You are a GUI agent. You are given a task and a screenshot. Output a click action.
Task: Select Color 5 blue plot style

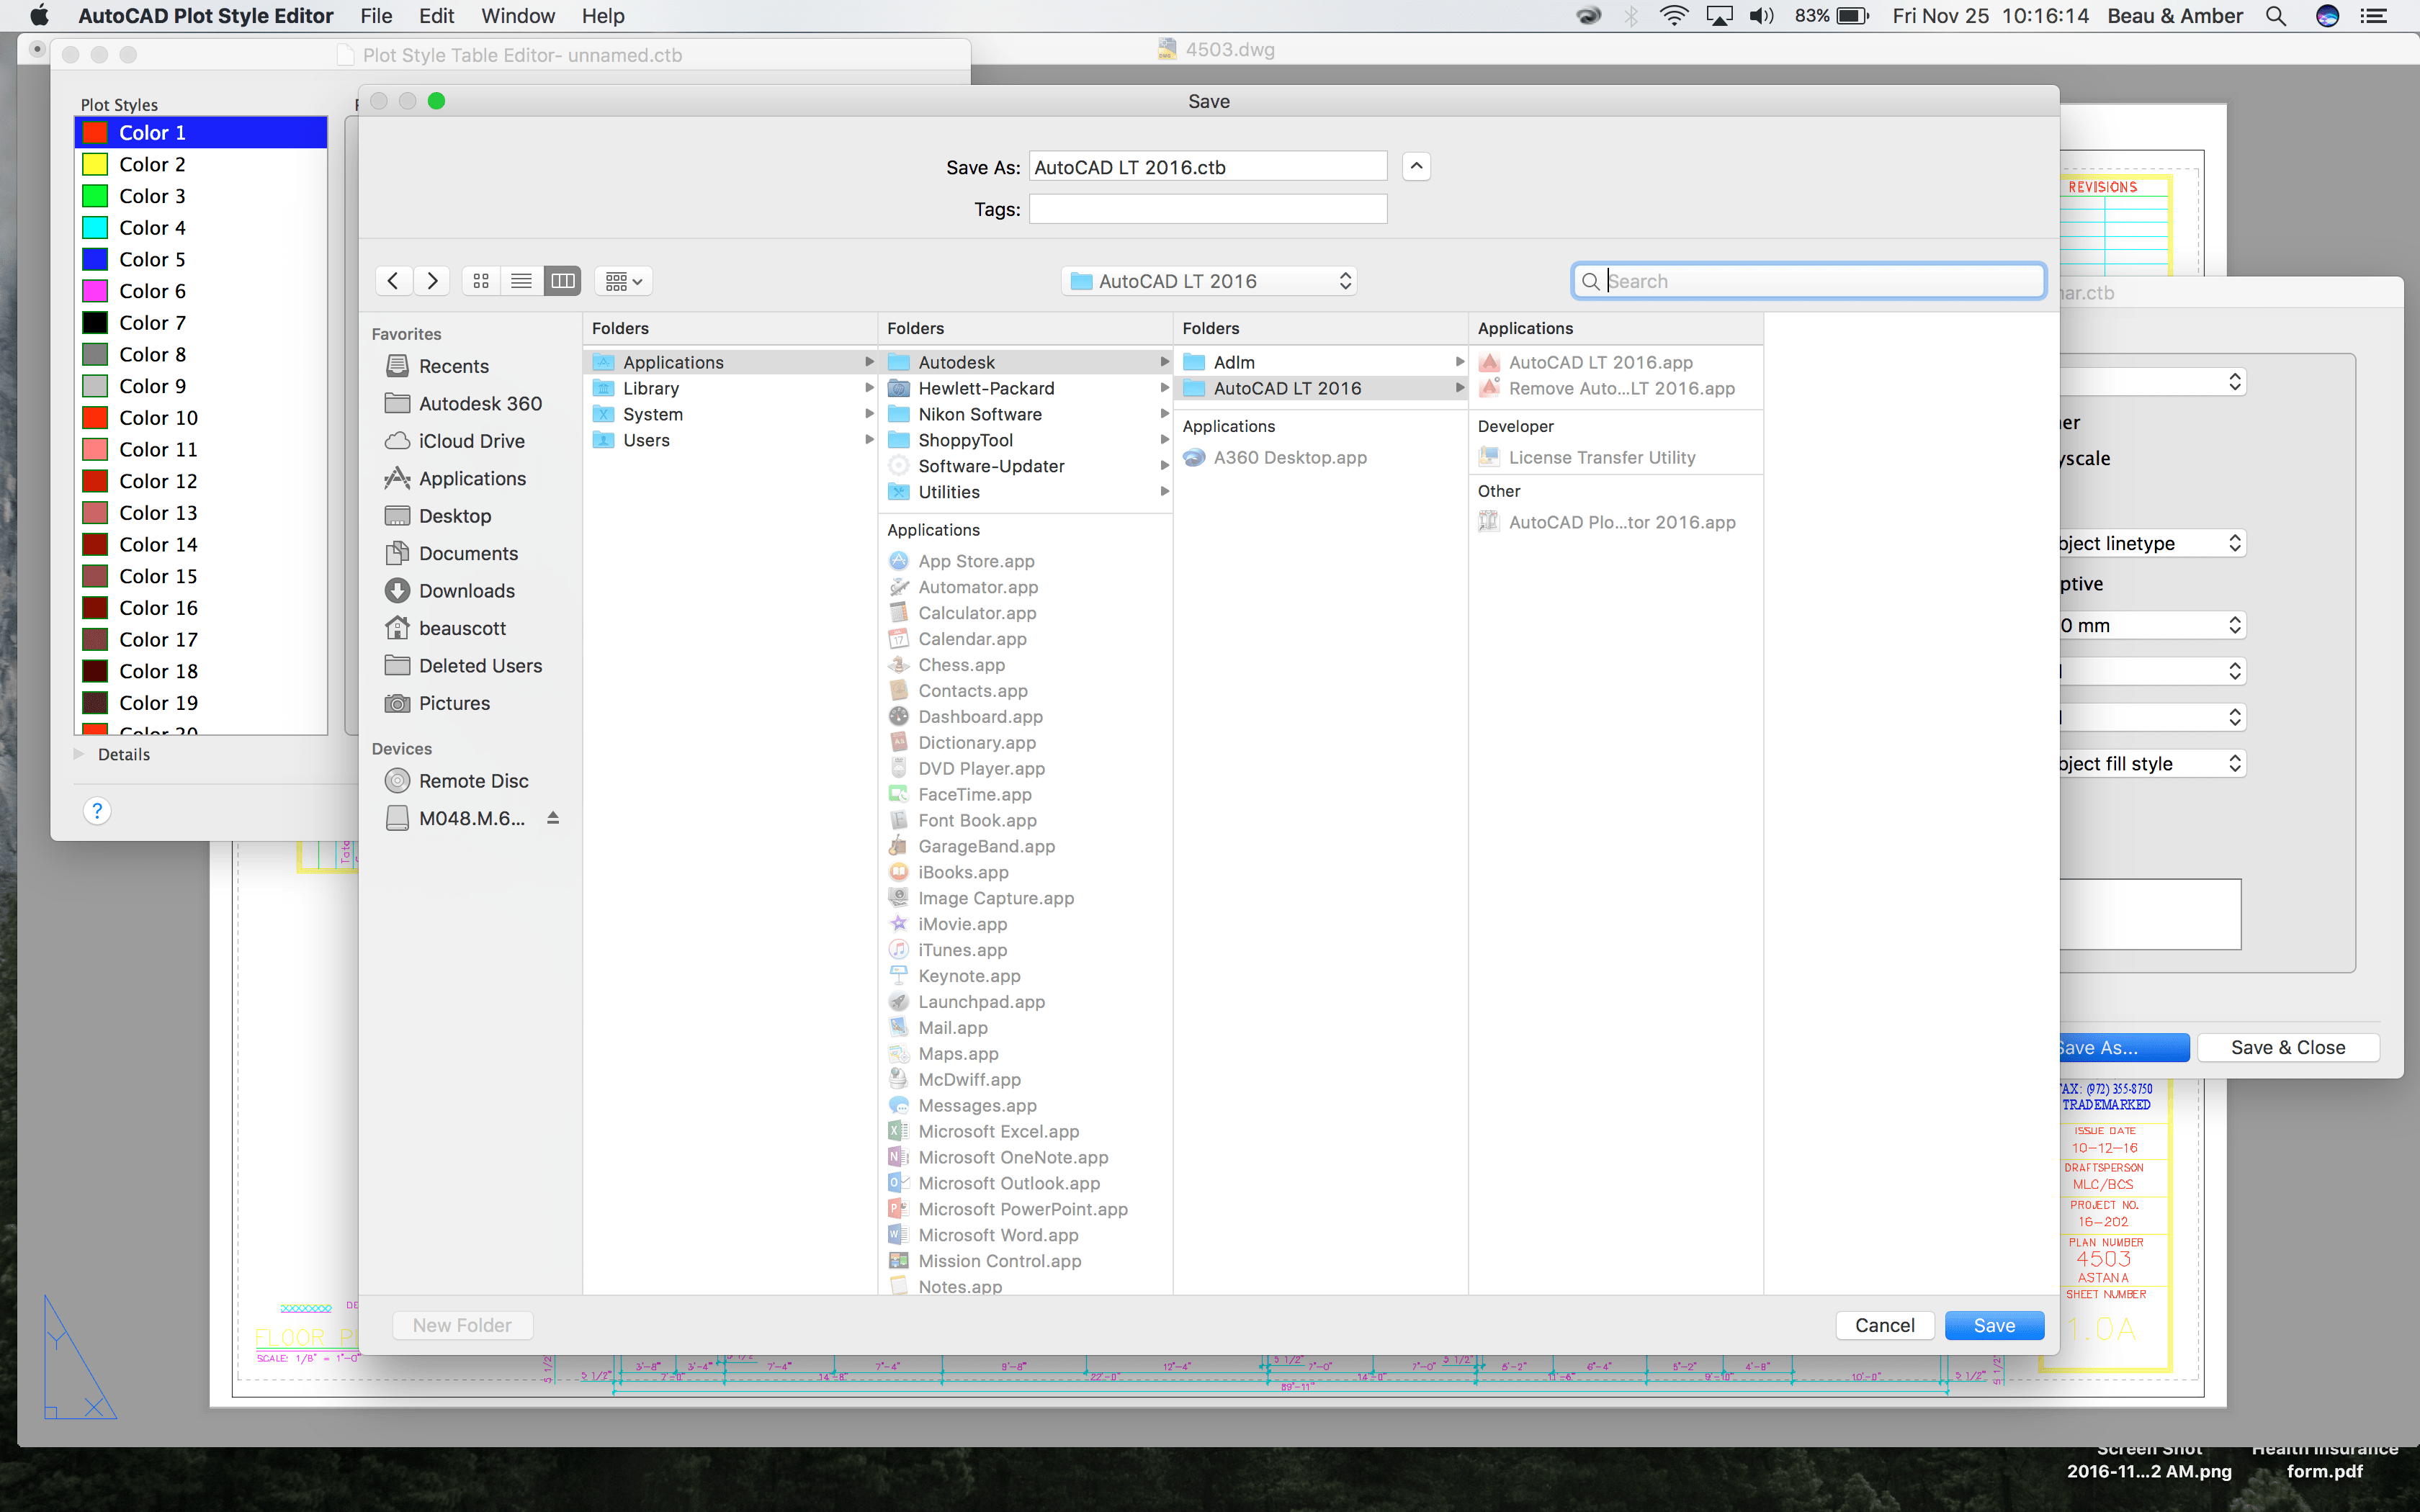[201, 259]
